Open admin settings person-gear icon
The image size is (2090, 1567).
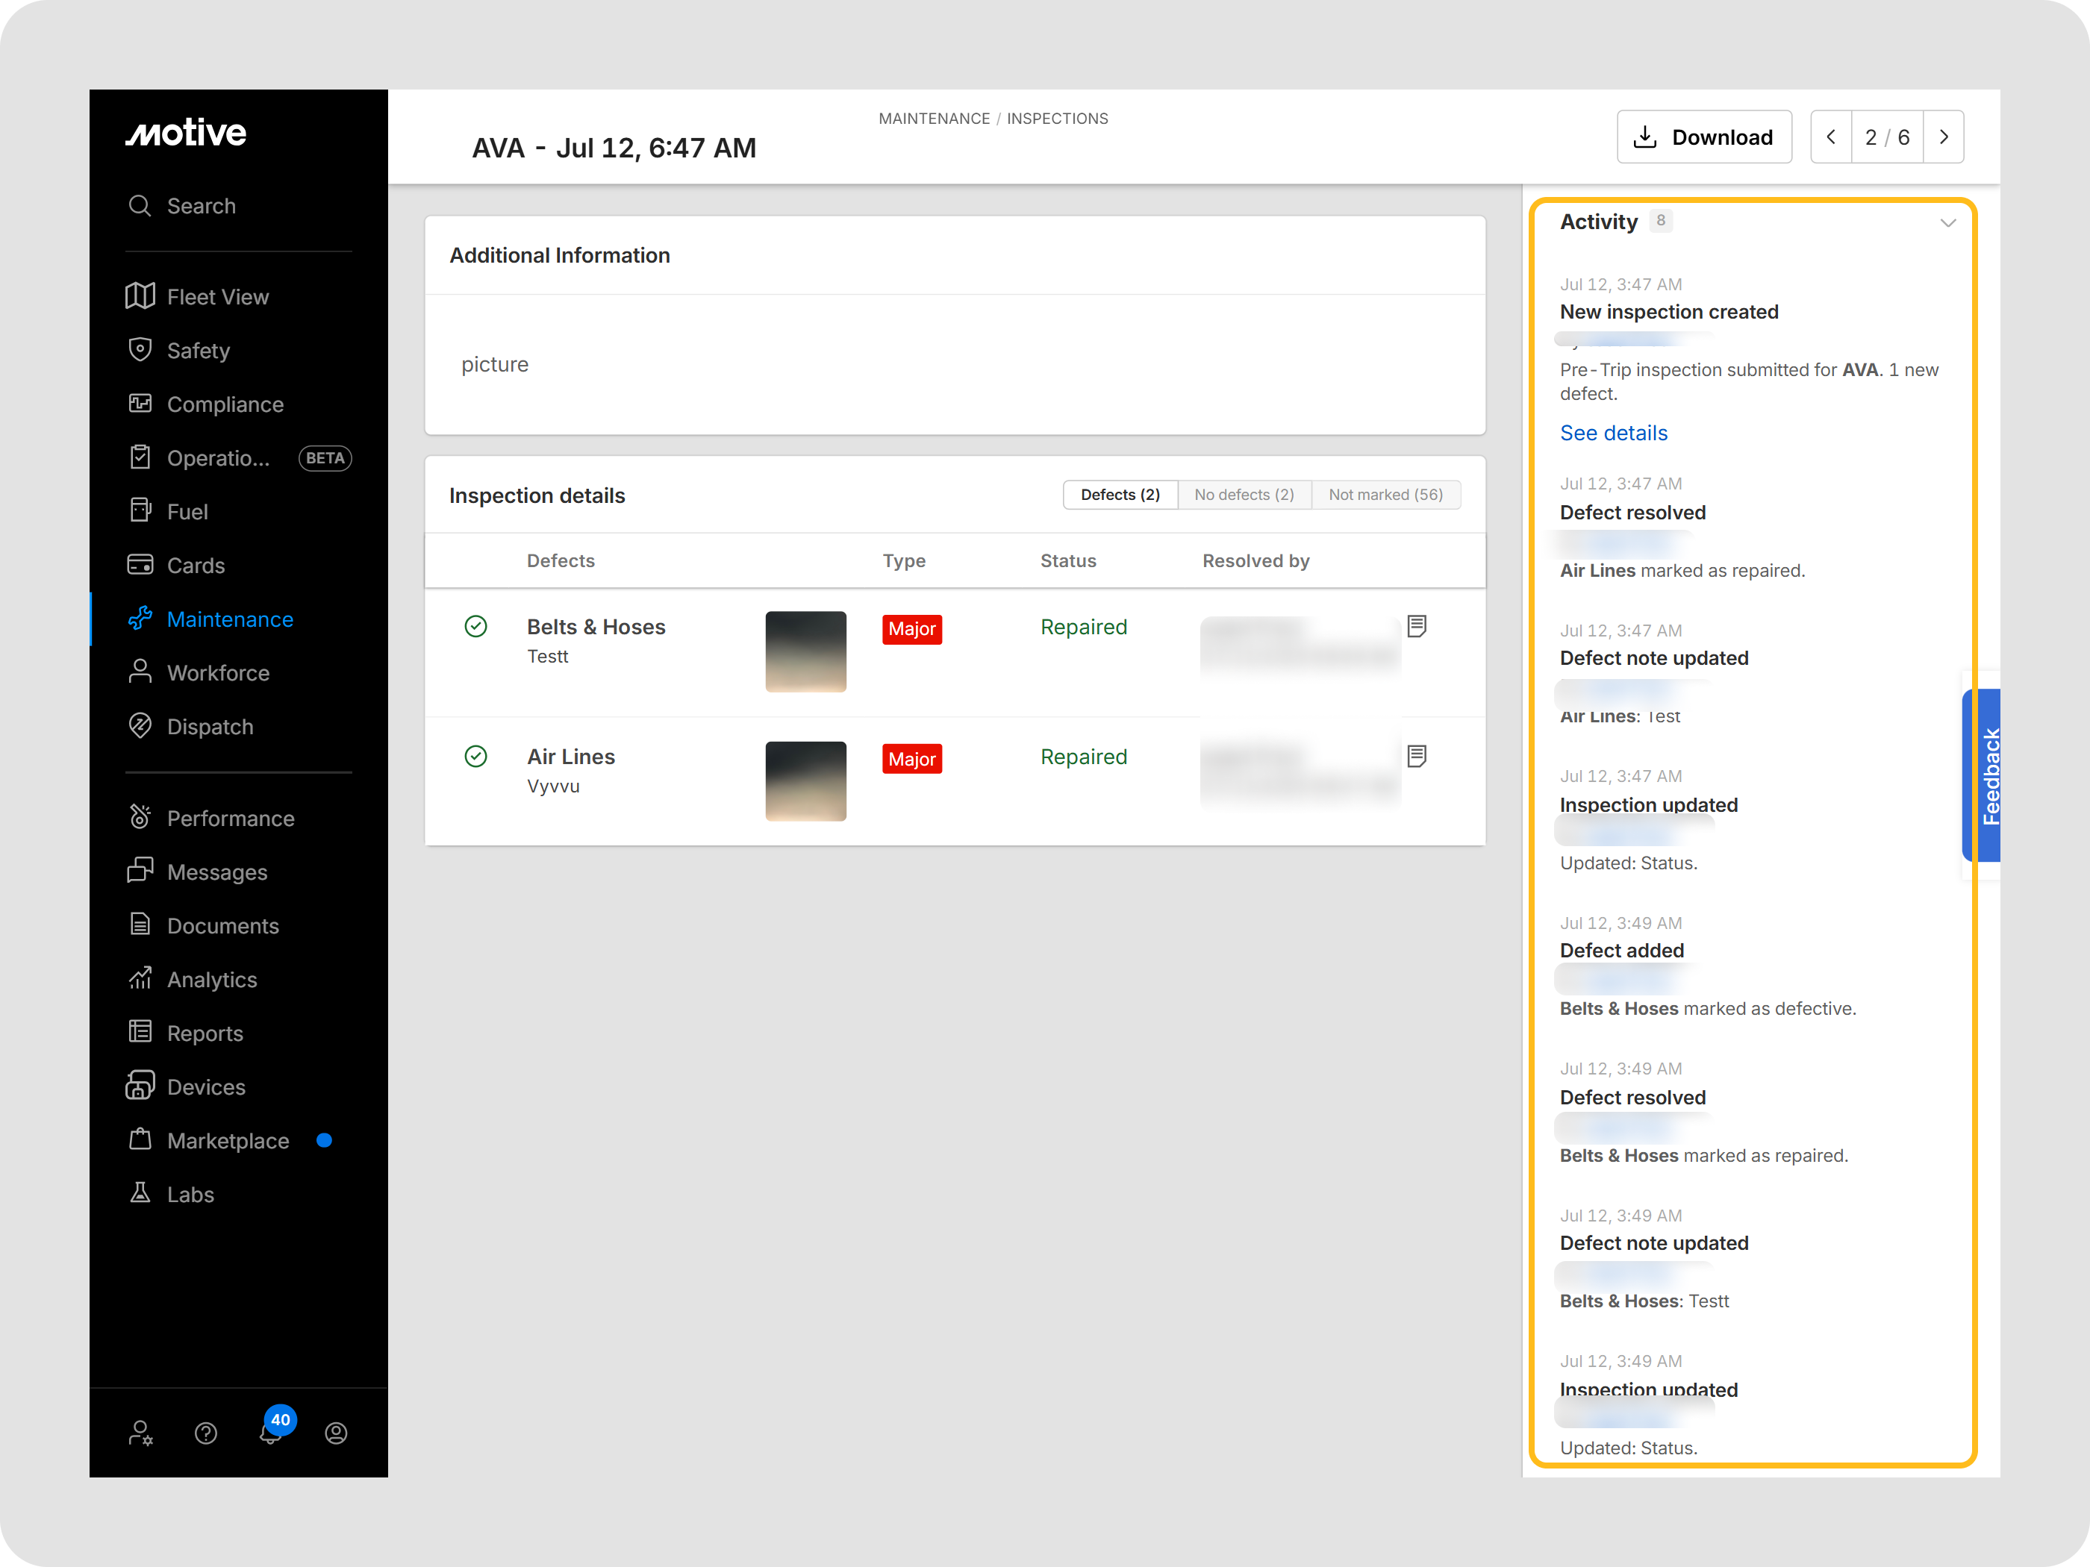[141, 1434]
